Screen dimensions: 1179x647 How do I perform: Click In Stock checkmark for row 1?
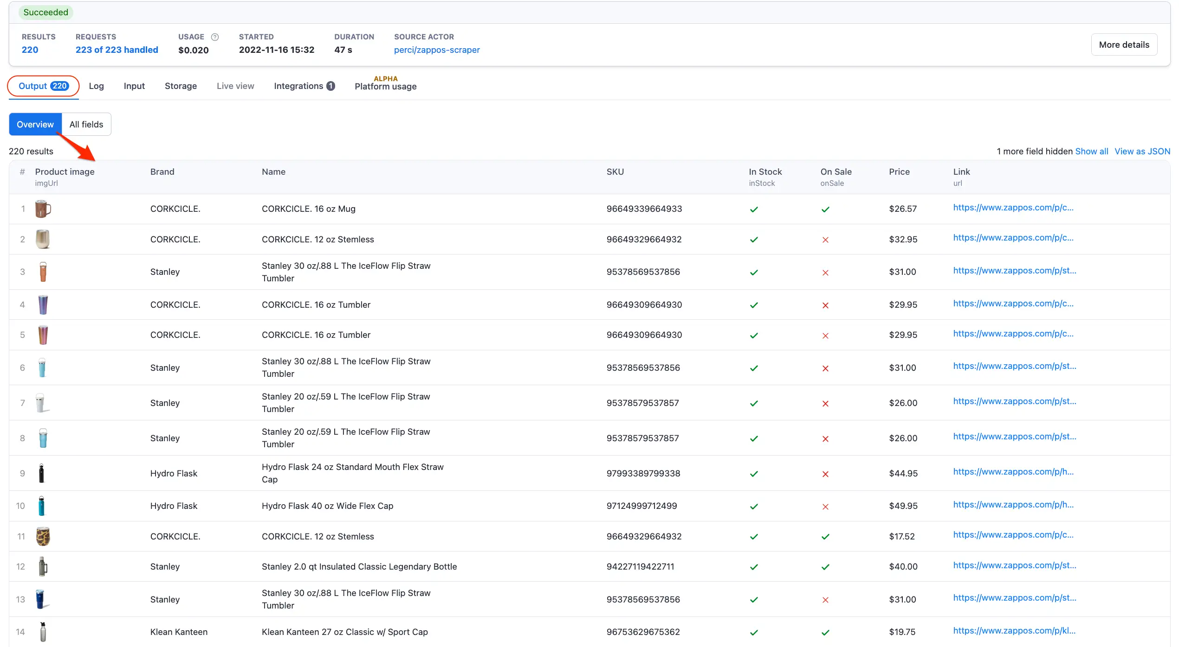pos(754,209)
